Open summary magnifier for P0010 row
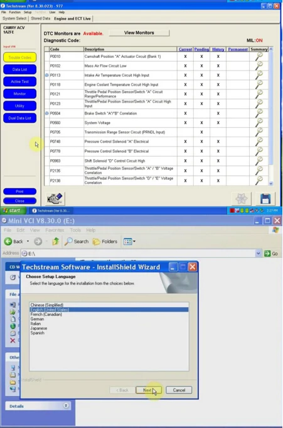The width and height of the screenshot is (283, 428). [x=259, y=56]
